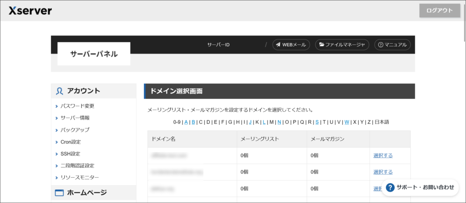This screenshot has height=203, width=466.
Task: Open Cron設定 from the sidebar
Action: pos(71,142)
